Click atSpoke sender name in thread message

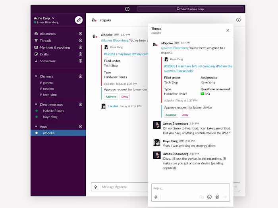point(167,43)
